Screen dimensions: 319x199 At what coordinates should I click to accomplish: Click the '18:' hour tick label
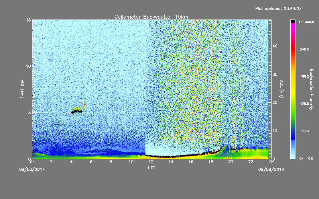tap(211, 162)
